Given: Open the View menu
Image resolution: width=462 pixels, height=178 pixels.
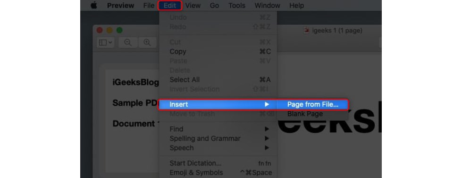Looking at the screenshot, I should click(x=193, y=5).
